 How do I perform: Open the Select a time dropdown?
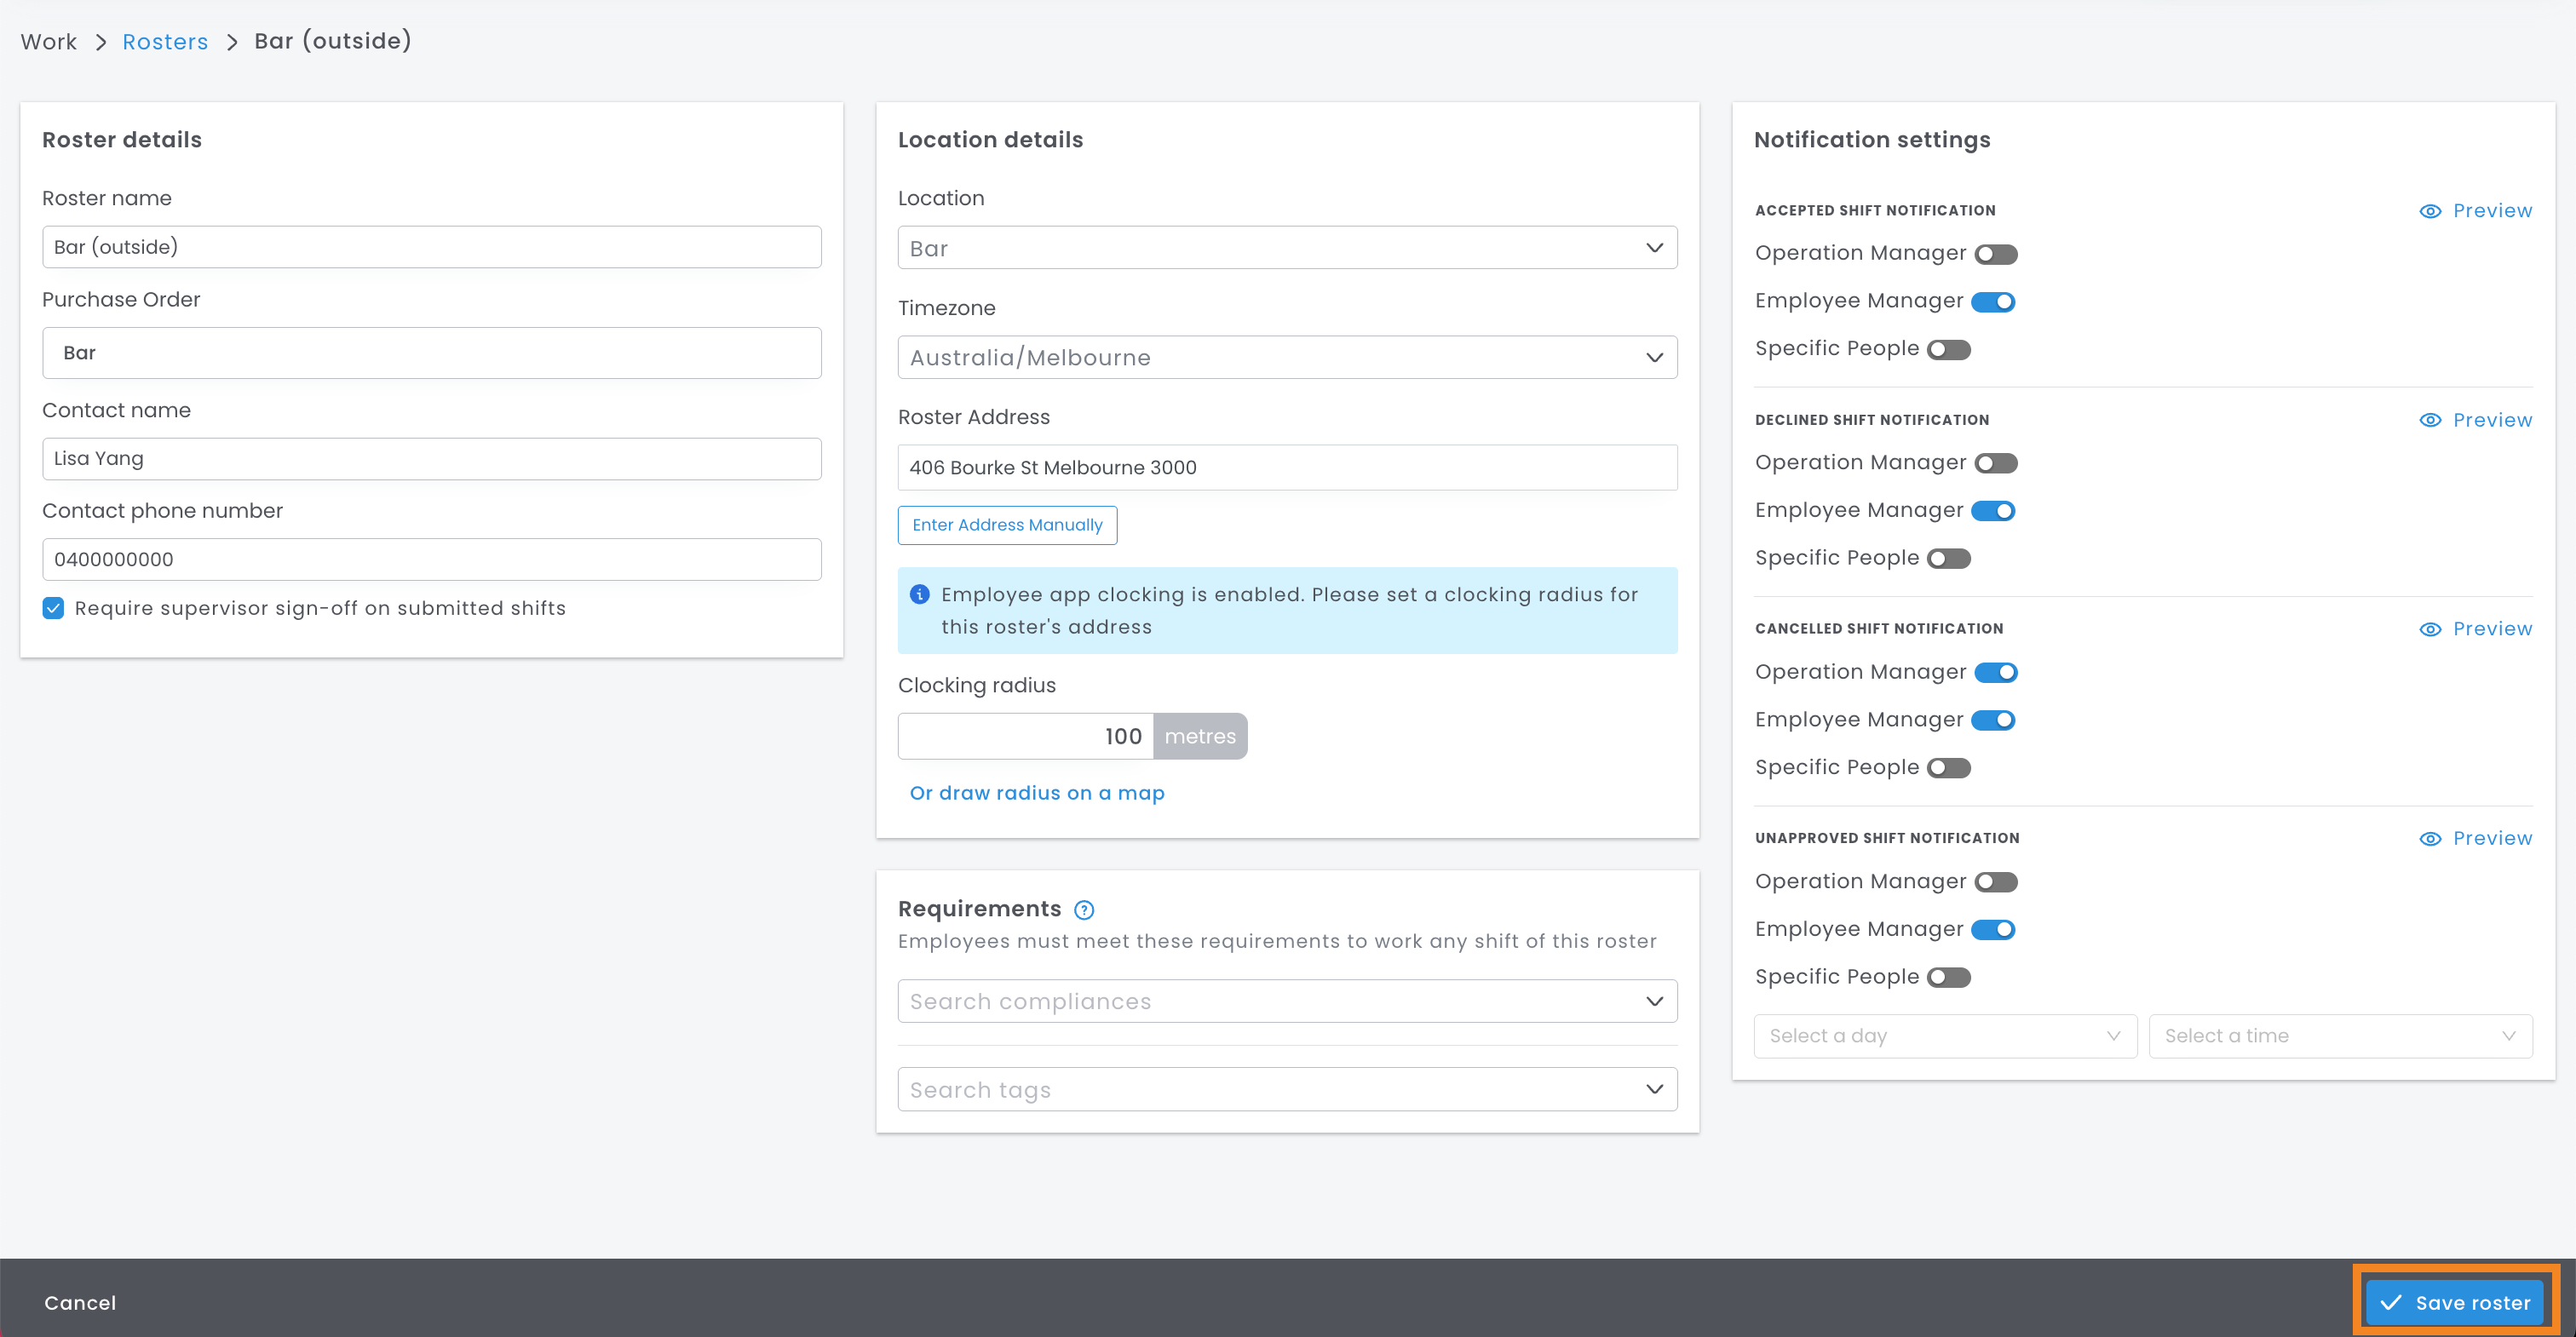(x=2340, y=1036)
